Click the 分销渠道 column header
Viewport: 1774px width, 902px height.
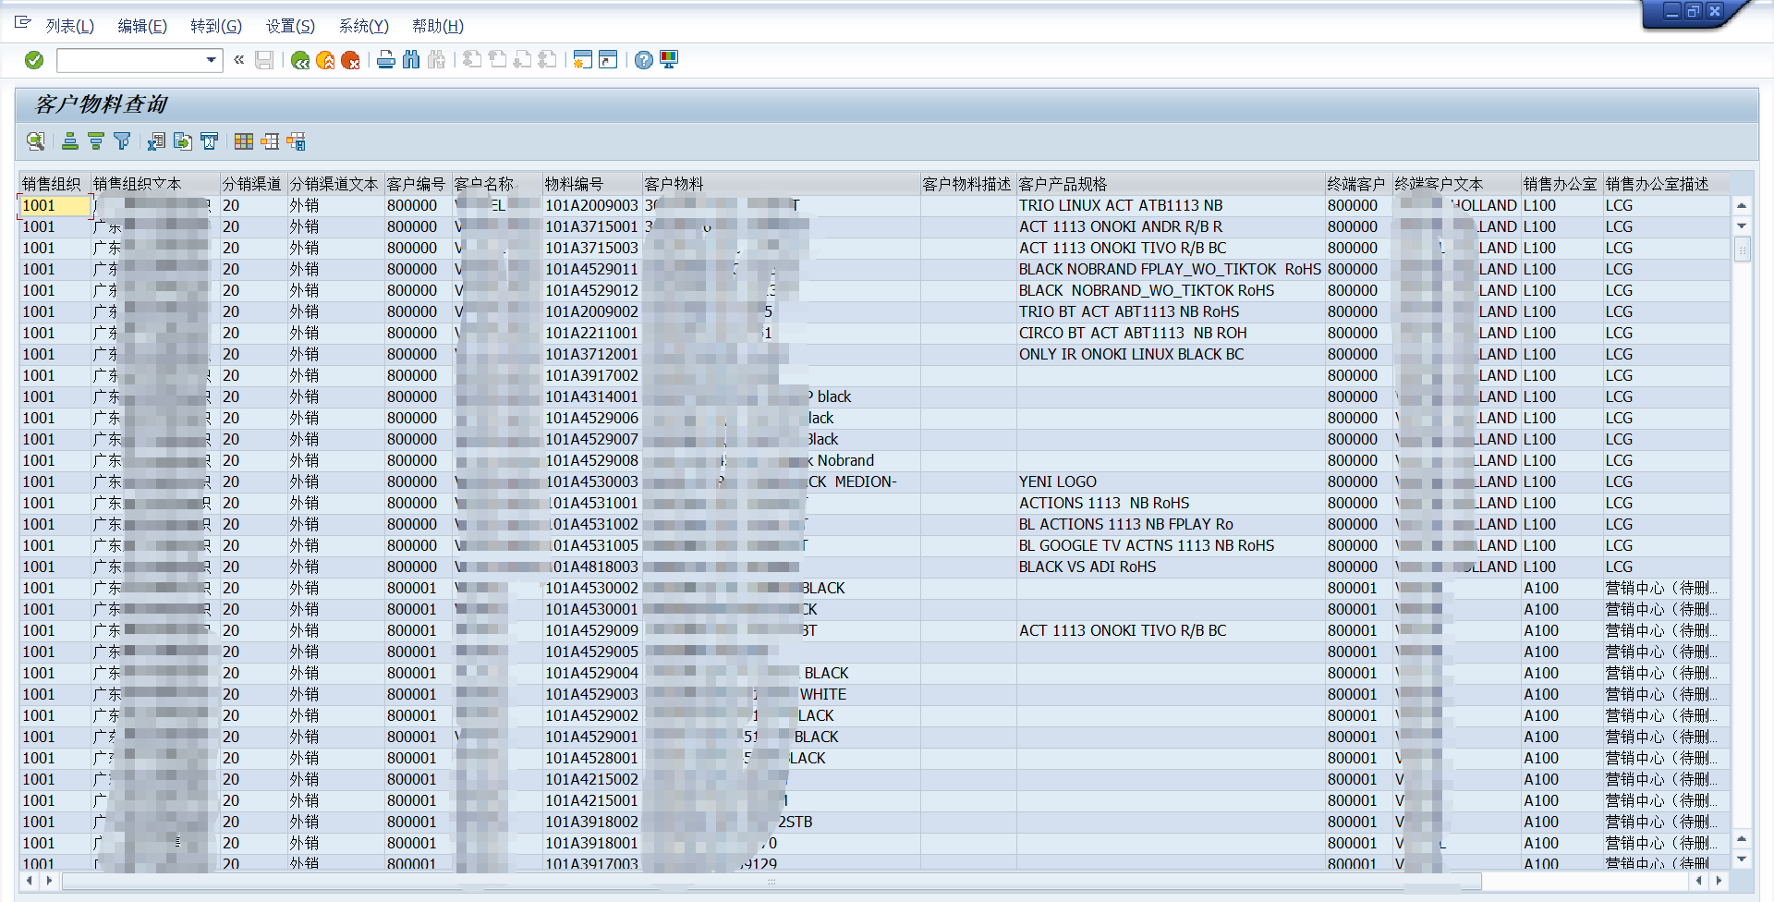(x=253, y=184)
